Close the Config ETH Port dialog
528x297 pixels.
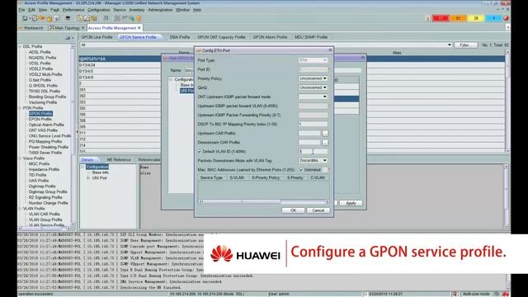point(330,50)
